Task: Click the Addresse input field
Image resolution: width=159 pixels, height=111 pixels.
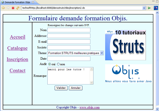Action: tap(69, 36)
